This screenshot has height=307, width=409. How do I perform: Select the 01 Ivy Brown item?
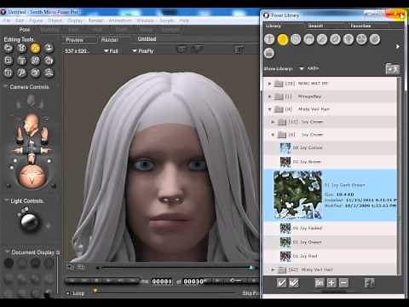click(330, 162)
